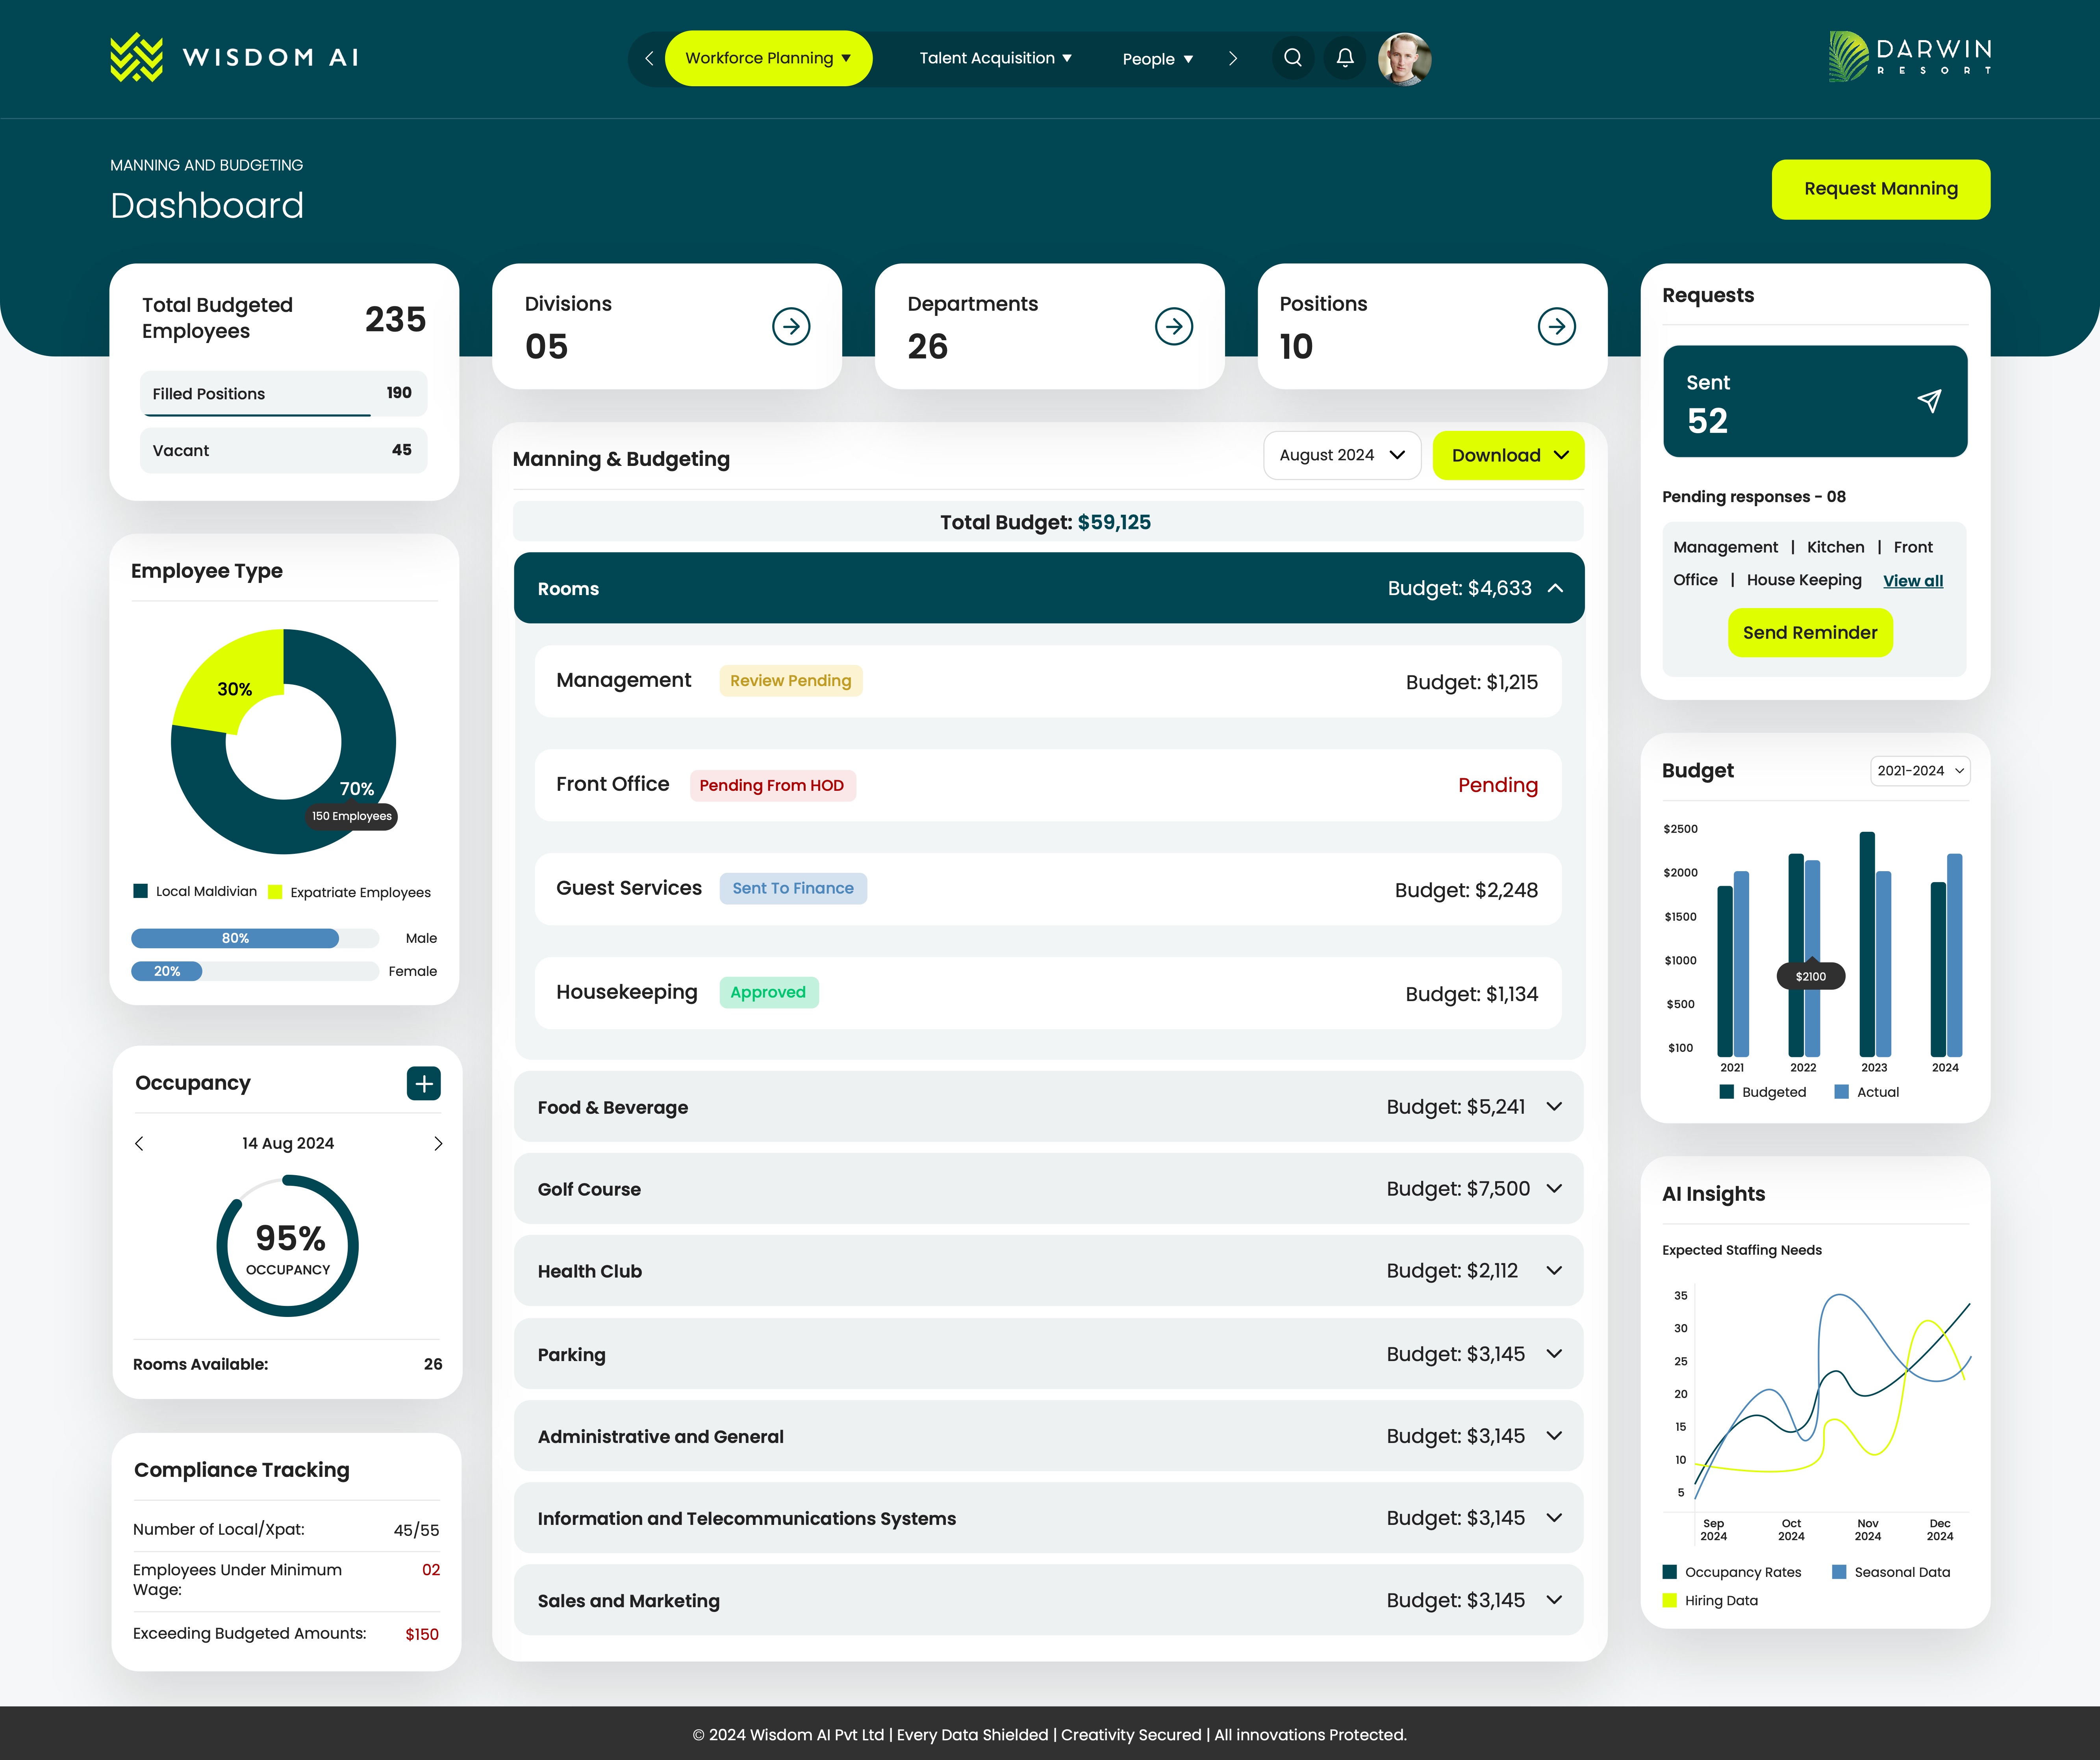This screenshot has height=1760, width=2100.
Task: Go to next occupancy date arrow
Action: coord(437,1143)
